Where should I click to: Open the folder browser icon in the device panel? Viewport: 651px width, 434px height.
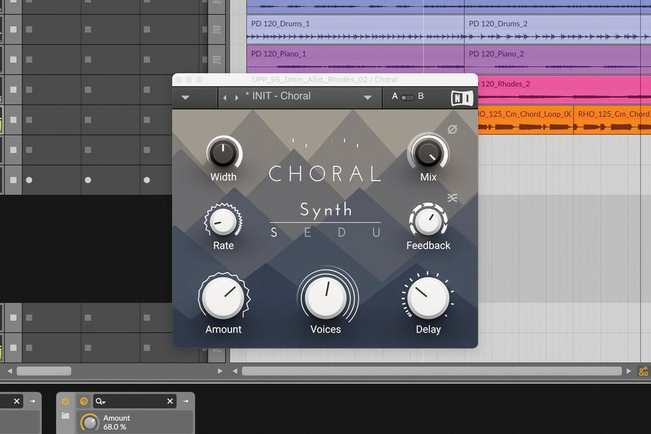point(65,417)
